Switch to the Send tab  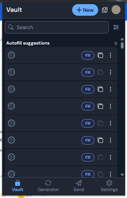[x=79, y=186]
